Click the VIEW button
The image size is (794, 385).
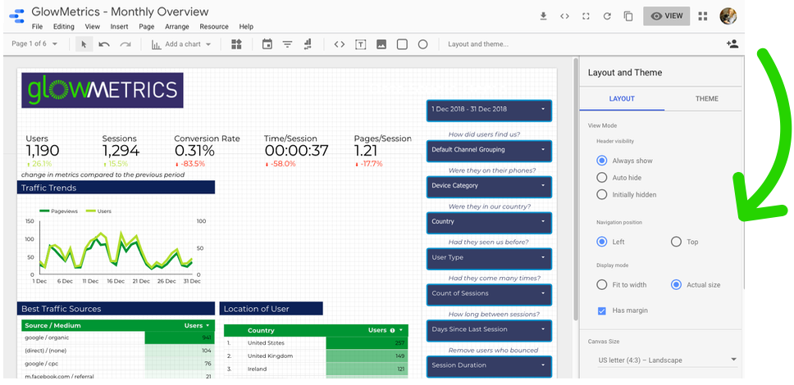click(x=665, y=16)
